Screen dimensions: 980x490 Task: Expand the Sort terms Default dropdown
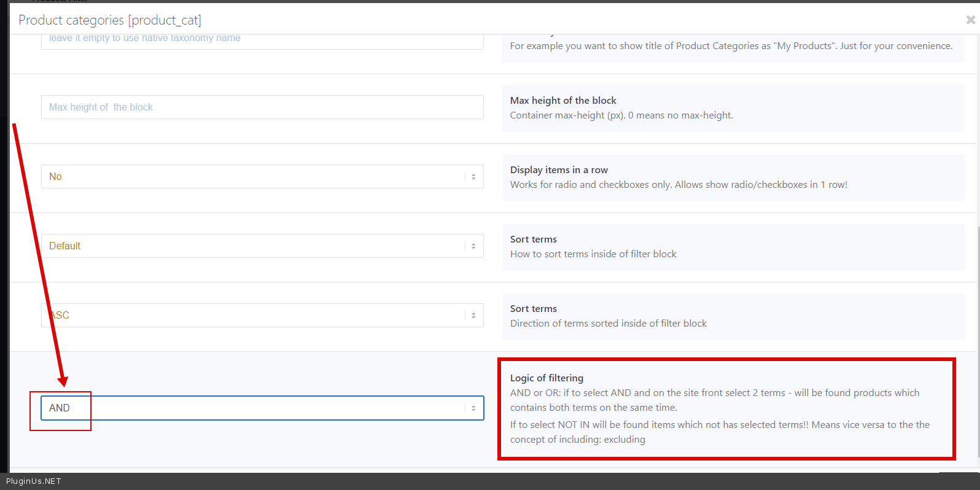point(262,246)
